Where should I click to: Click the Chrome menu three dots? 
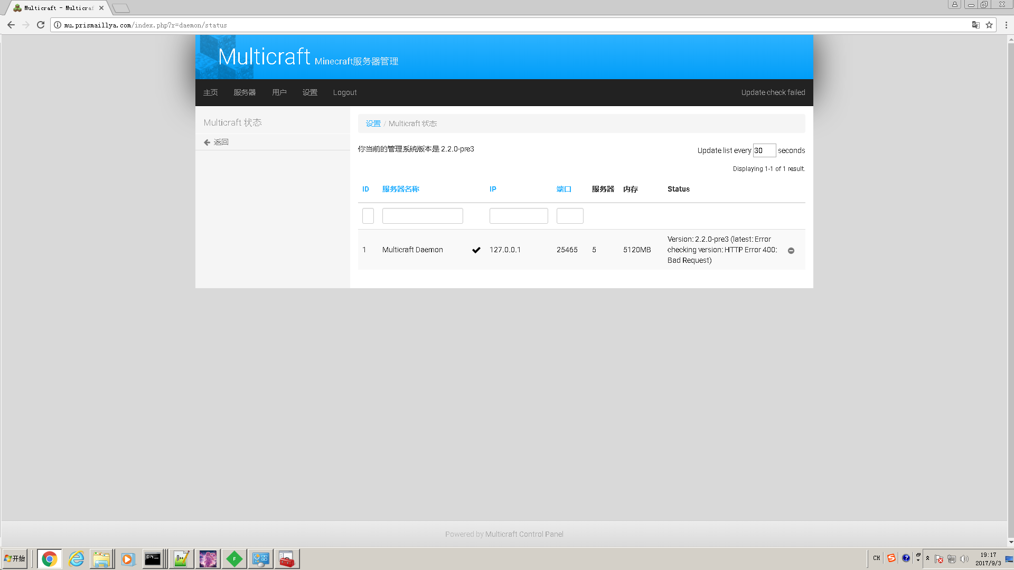[1006, 25]
